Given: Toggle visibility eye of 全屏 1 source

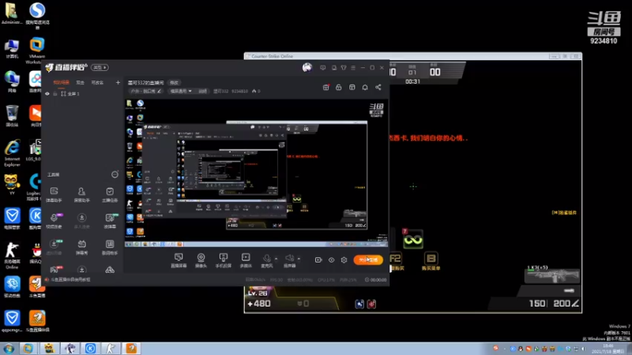Looking at the screenshot, I should pyautogui.click(x=47, y=94).
